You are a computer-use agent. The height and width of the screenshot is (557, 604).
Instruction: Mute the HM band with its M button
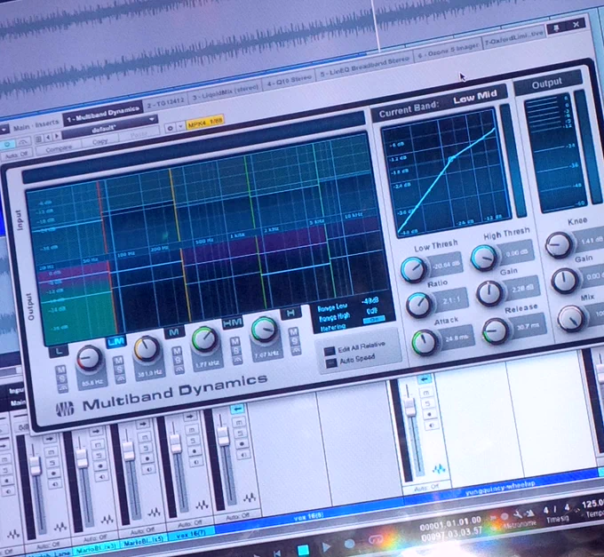click(x=234, y=341)
